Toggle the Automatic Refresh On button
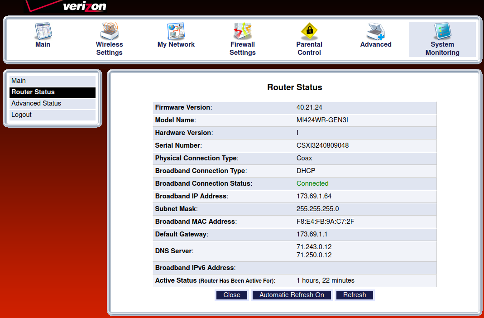 292,295
